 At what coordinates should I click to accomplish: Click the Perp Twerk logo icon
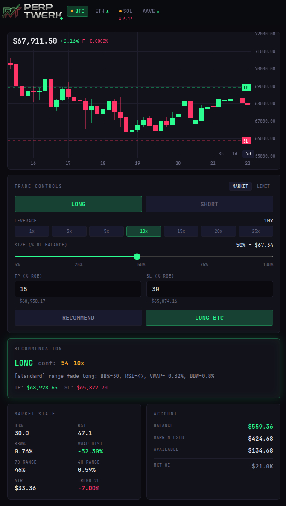[x=12, y=11]
